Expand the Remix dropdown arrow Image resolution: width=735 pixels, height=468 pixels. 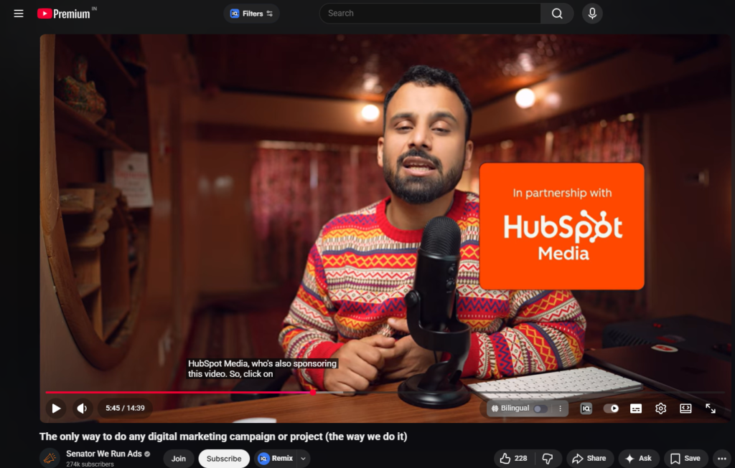pos(303,459)
